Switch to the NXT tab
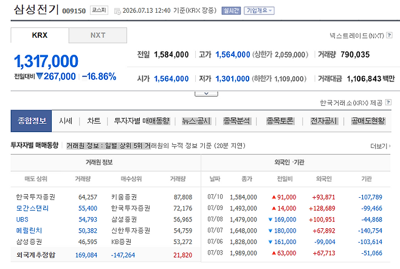 pyautogui.click(x=98, y=35)
